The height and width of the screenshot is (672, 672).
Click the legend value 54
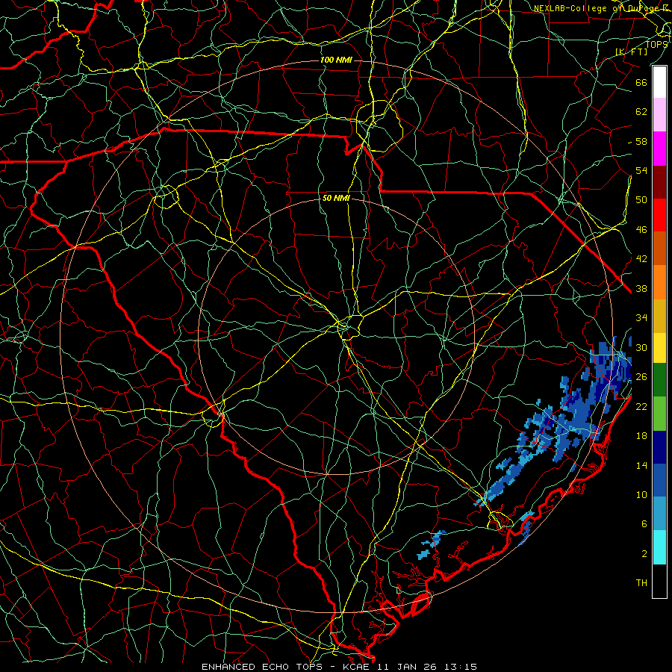(641, 170)
